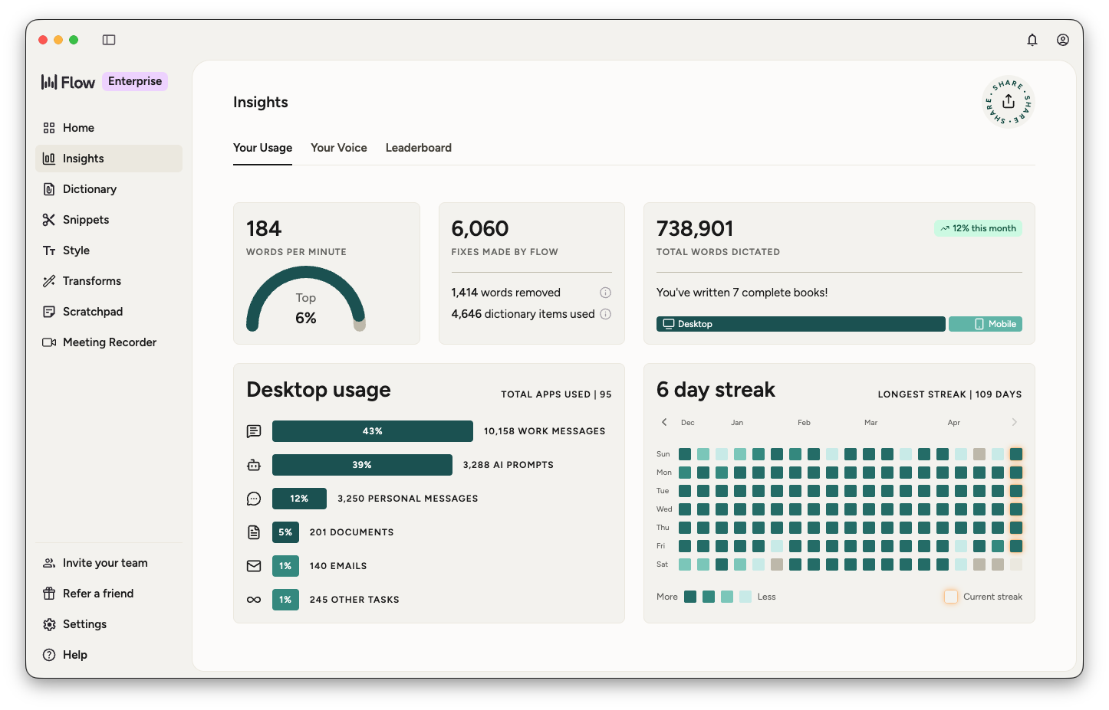Click the 738,901 total words number
The width and height of the screenshot is (1109, 710).
pos(695,228)
